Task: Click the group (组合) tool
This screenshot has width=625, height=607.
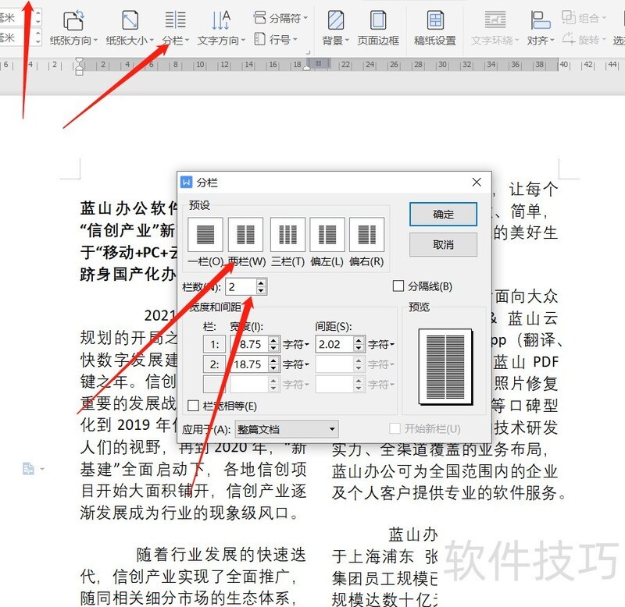Action: click(584, 18)
